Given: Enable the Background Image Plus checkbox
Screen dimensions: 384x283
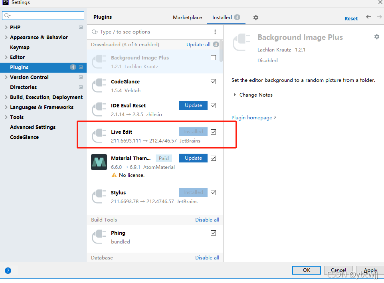Looking at the screenshot, I should click(x=213, y=57).
